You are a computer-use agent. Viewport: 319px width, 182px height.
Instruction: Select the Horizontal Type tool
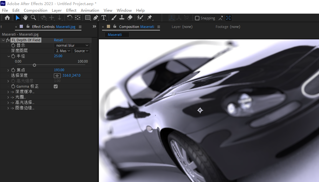(104, 18)
